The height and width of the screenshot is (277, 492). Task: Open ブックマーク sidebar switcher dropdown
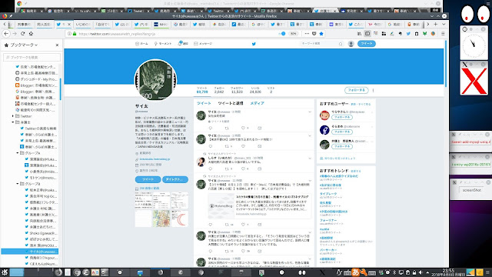coord(24,45)
